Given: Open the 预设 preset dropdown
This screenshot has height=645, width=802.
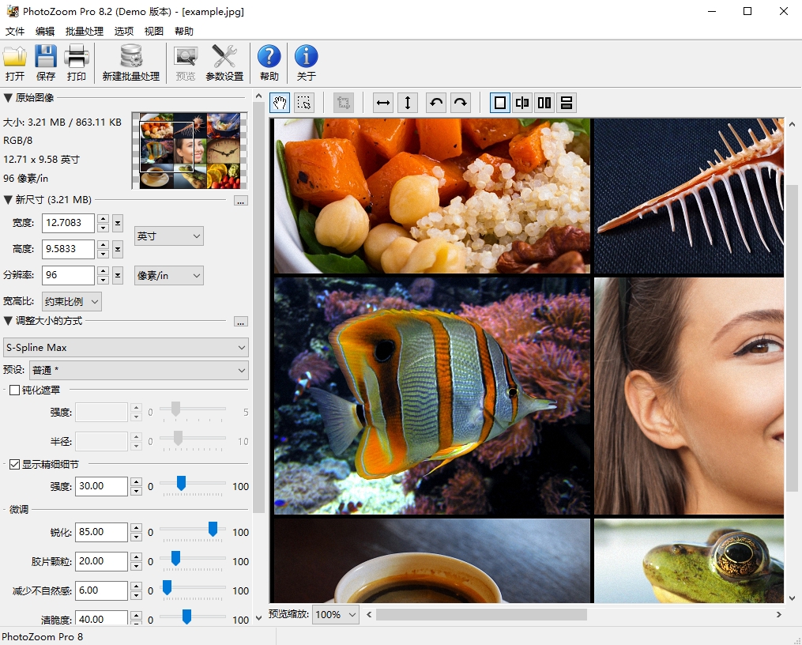Looking at the screenshot, I should 139,370.
